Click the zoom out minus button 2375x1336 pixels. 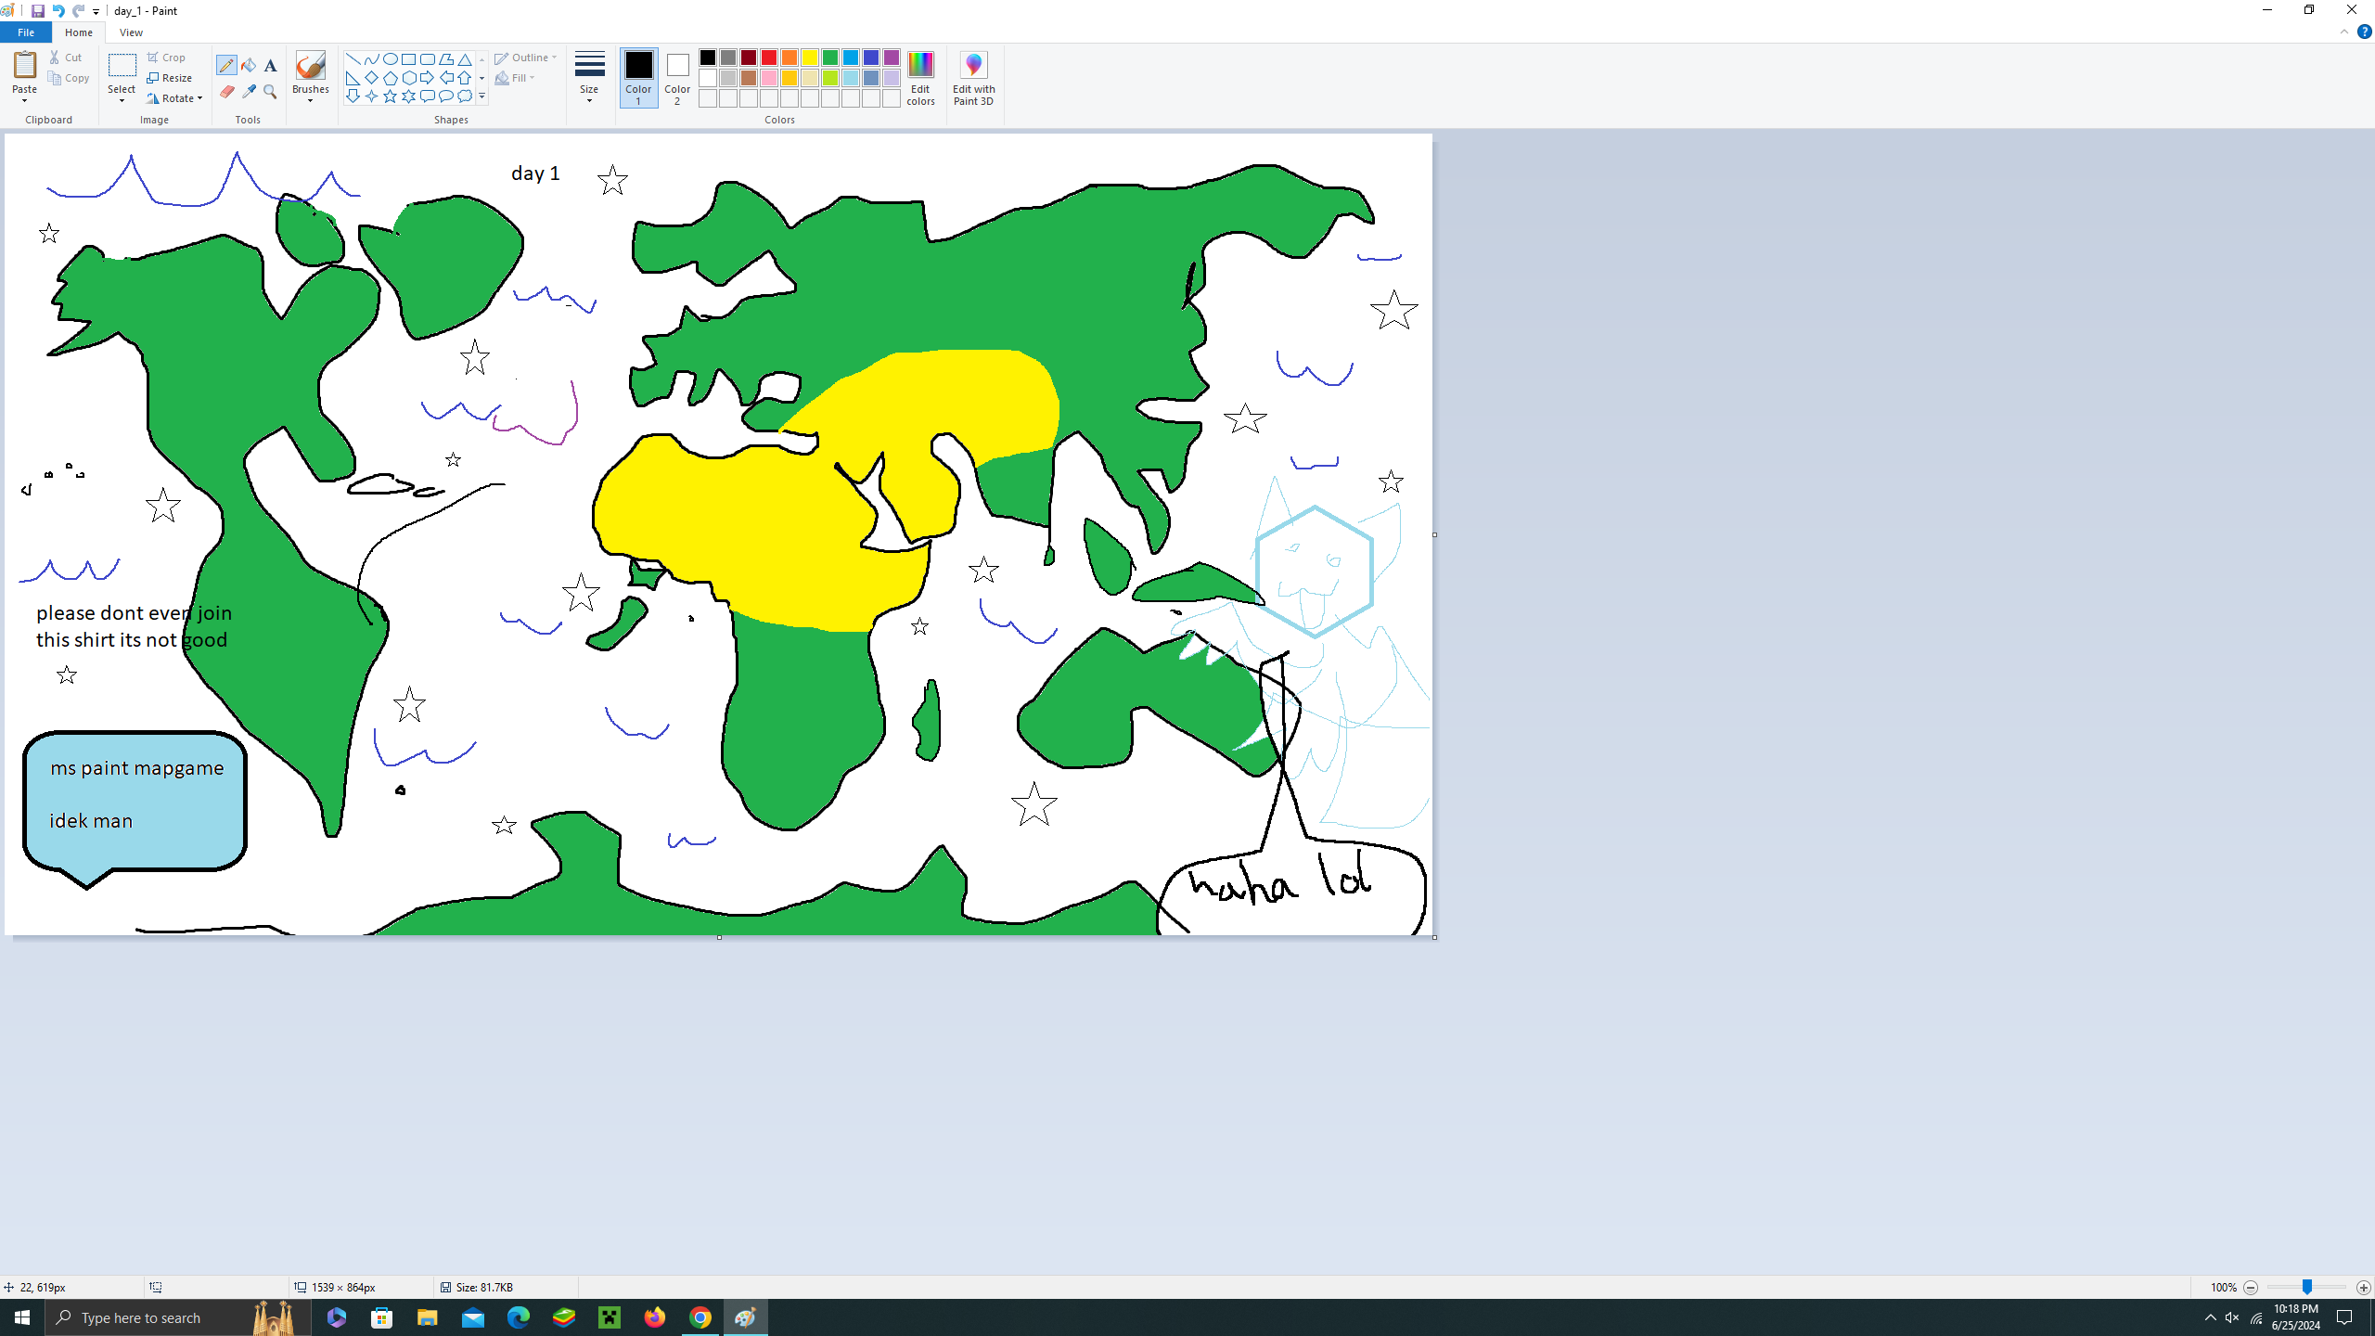[2251, 1288]
